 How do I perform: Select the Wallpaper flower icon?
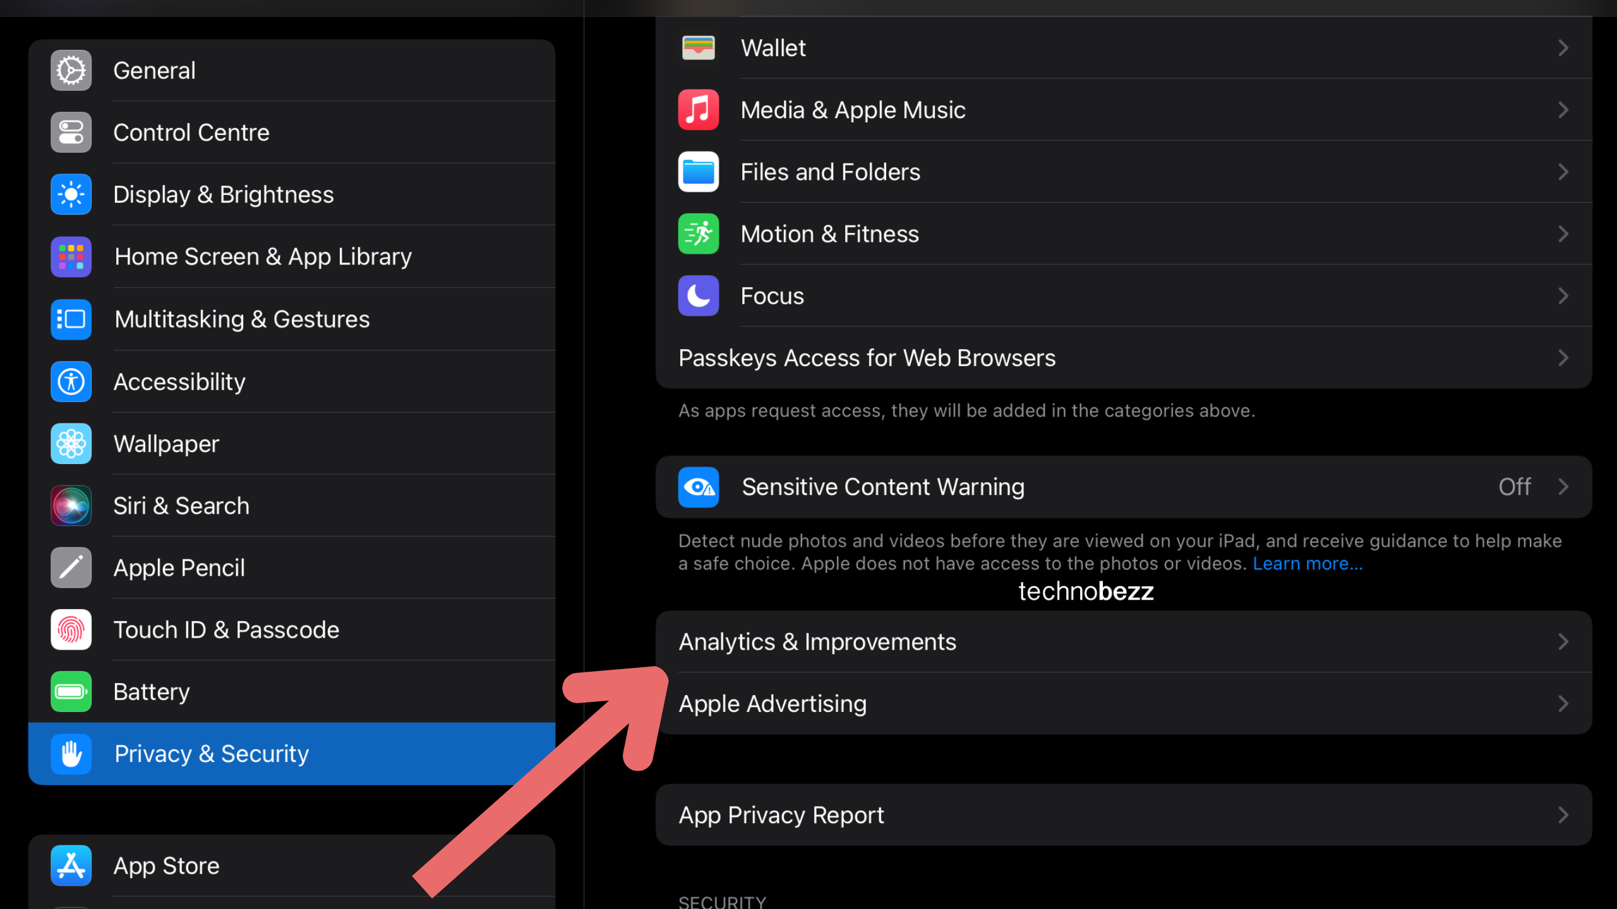71,444
